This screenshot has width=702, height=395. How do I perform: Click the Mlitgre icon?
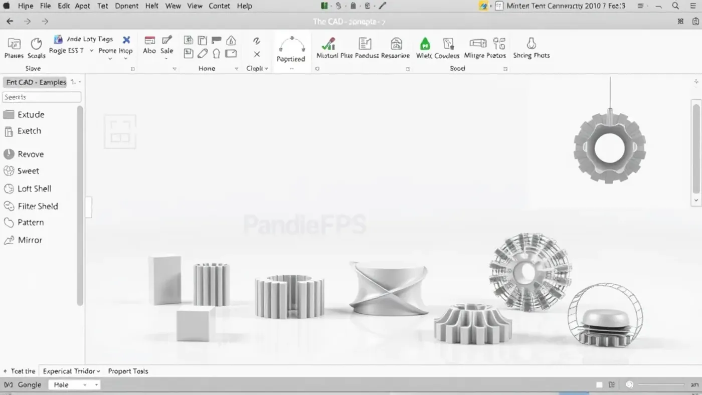[477, 43]
